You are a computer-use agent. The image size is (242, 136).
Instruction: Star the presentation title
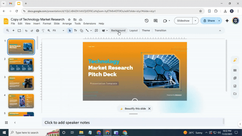point(69,20)
